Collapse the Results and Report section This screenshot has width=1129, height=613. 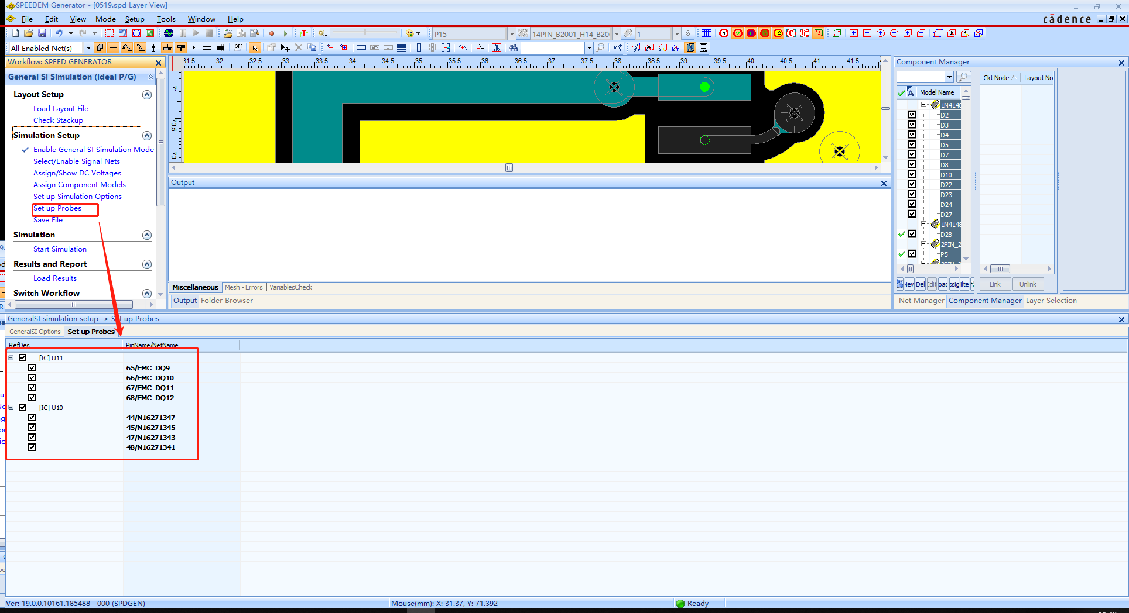tap(147, 264)
